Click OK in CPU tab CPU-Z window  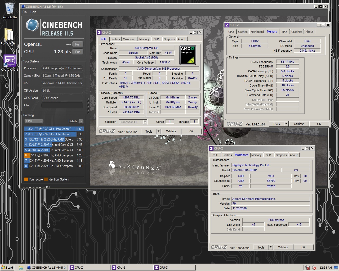click(x=191, y=131)
